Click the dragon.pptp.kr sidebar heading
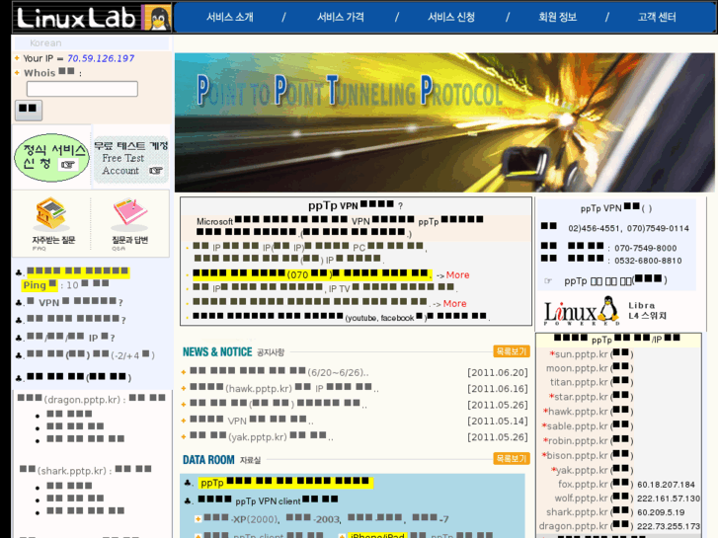The height and width of the screenshot is (538, 718). click(92, 399)
